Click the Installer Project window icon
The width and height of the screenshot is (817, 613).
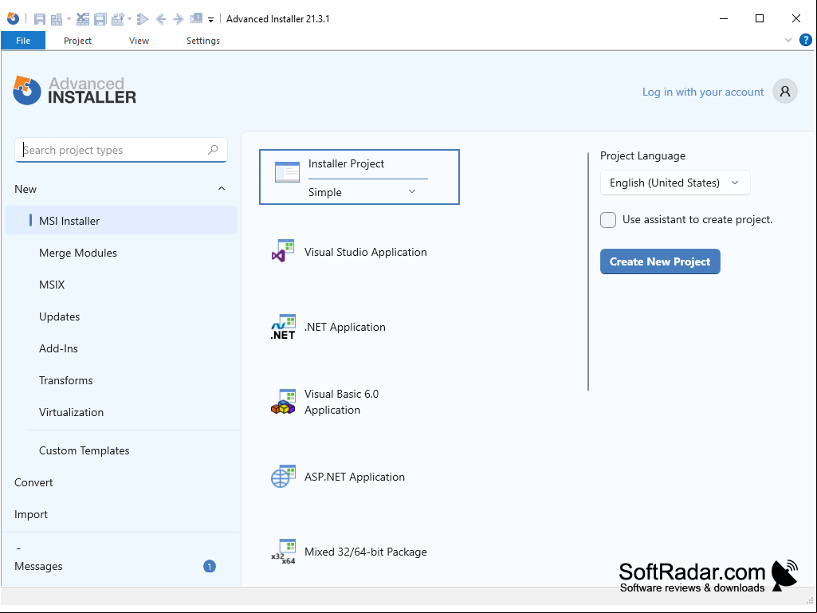click(287, 171)
